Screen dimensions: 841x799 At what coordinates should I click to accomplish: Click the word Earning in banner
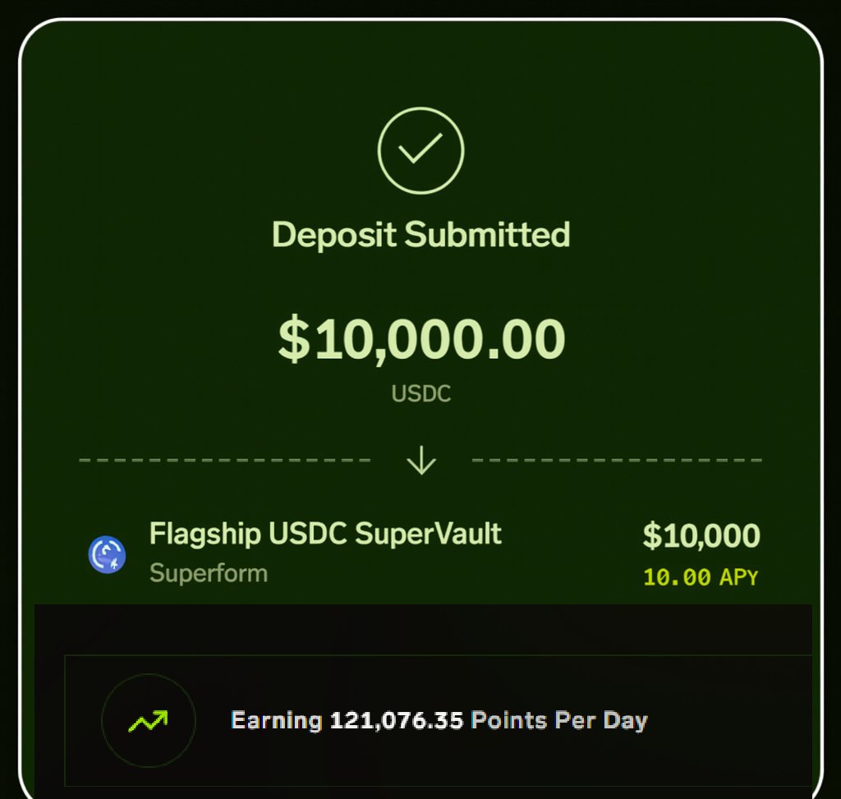(x=276, y=721)
